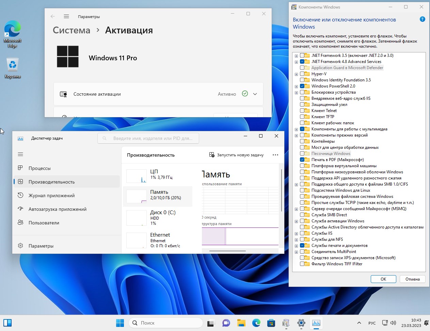Enable the Hyper-V checkbox
The image size is (430, 331).
[x=302, y=74]
